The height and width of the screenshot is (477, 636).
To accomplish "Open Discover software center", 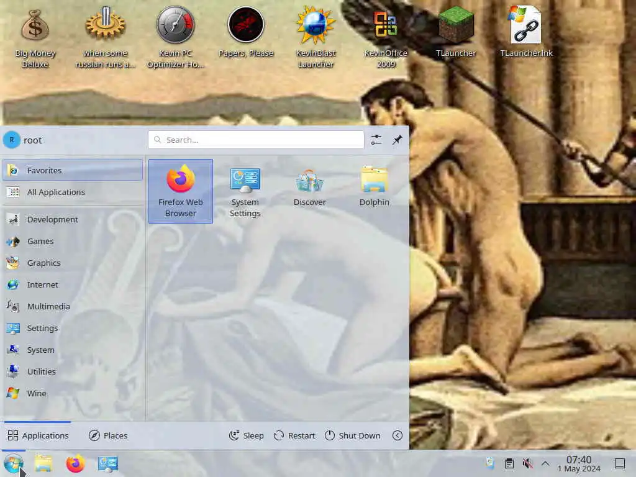I will tap(309, 186).
